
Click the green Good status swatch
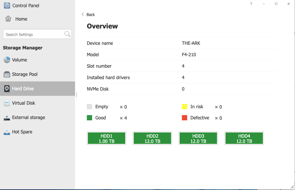point(89,118)
